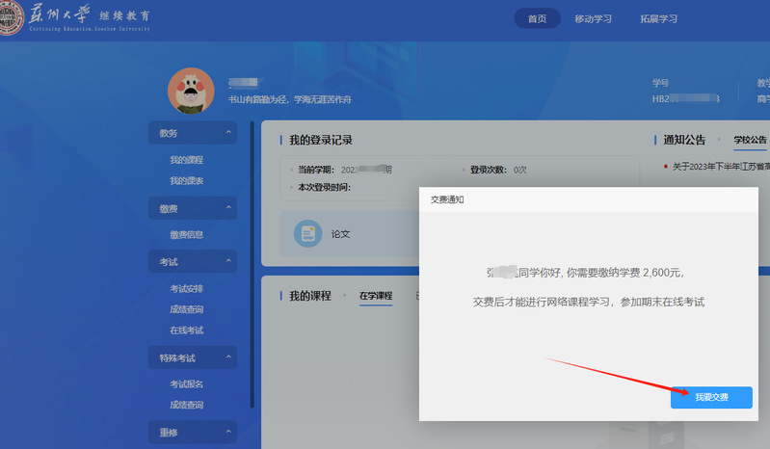Open 考试安排 in the sidebar
The width and height of the screenshot is (770, 449).
186,288
